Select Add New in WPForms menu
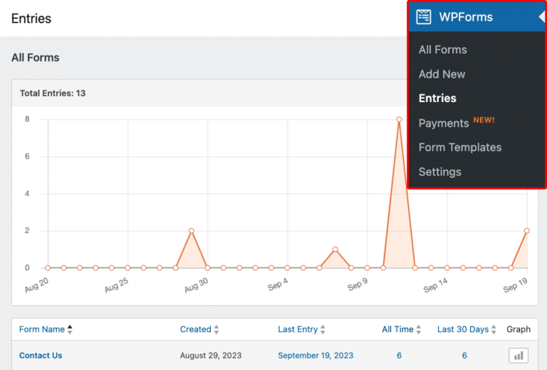 [442, 74]
